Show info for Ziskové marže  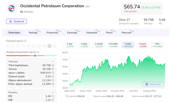click(x=53, y=76)
